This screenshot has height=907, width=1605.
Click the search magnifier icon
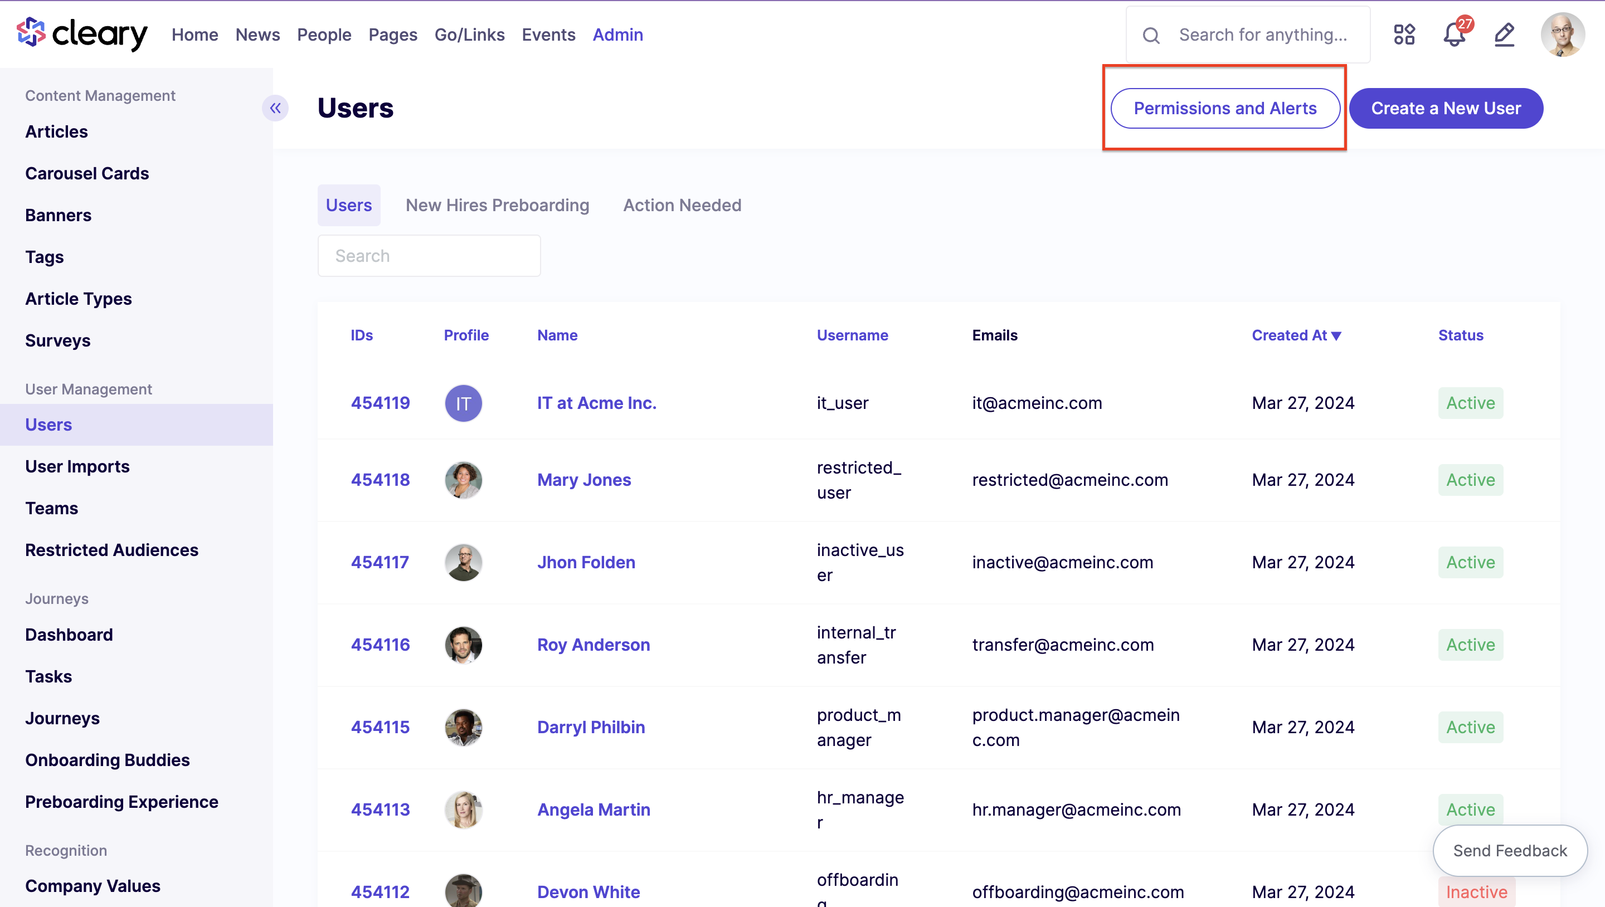1151,35
